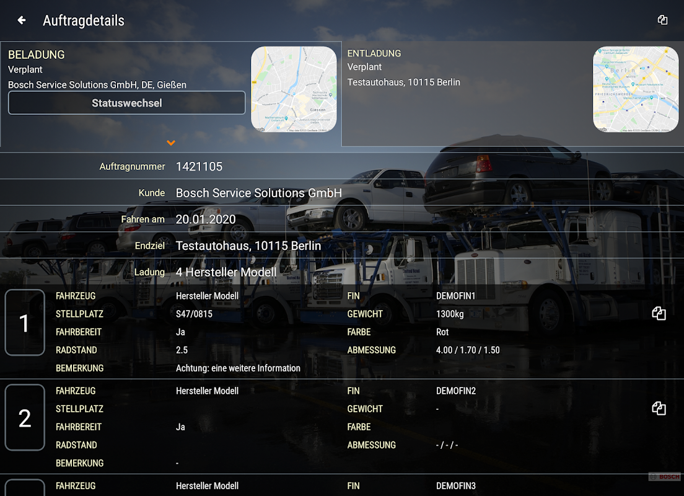This screenshot has width=684, height=496.
Task: Copy vehicle DEMOFIN2 details icon
Action: 659,408
